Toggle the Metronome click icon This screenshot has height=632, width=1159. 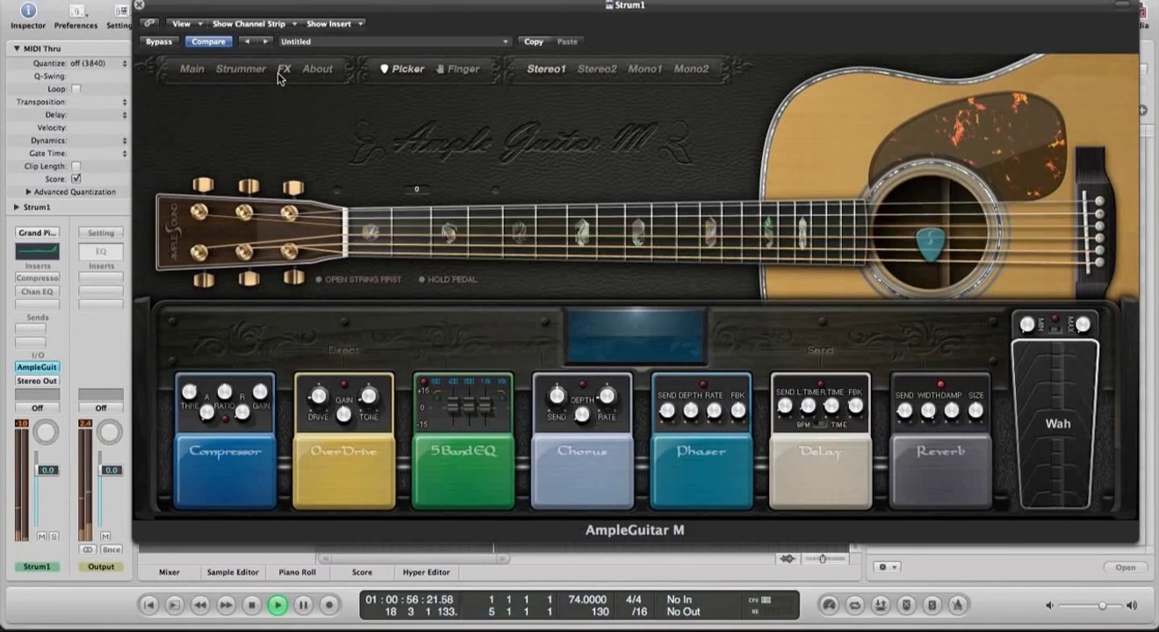click(x=958, y=605)
